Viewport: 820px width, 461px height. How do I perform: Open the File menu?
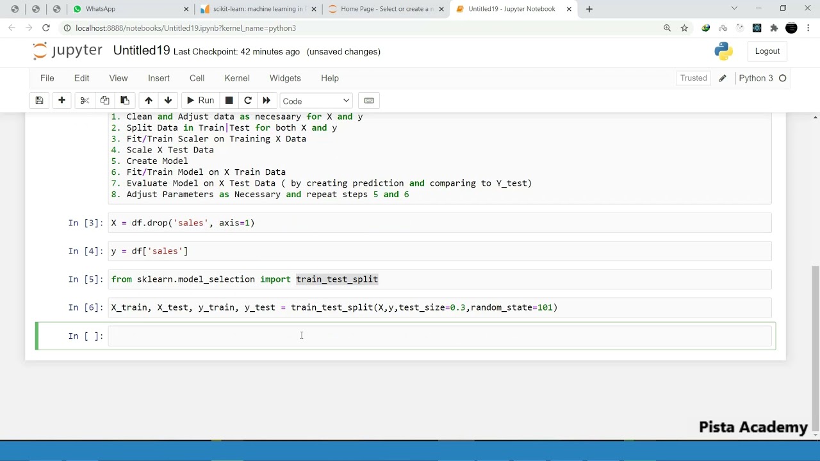47,78
